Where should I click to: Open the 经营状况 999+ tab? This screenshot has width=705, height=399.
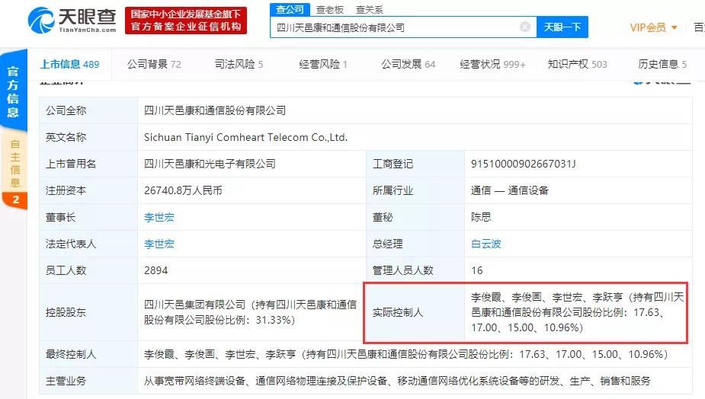(493, 64)
